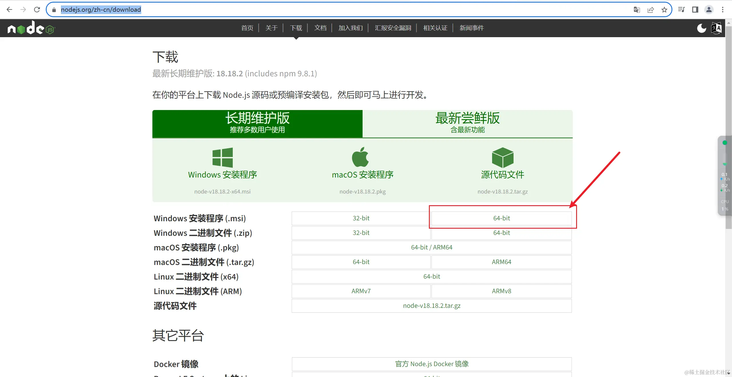Screen dimensions: 732x377
Task: Open the 关于 navigation item
Action: point(271,28)
